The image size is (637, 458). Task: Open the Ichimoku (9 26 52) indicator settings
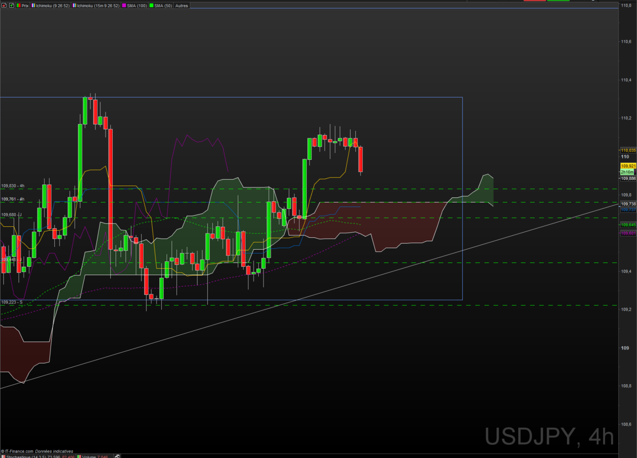[51, 6]
